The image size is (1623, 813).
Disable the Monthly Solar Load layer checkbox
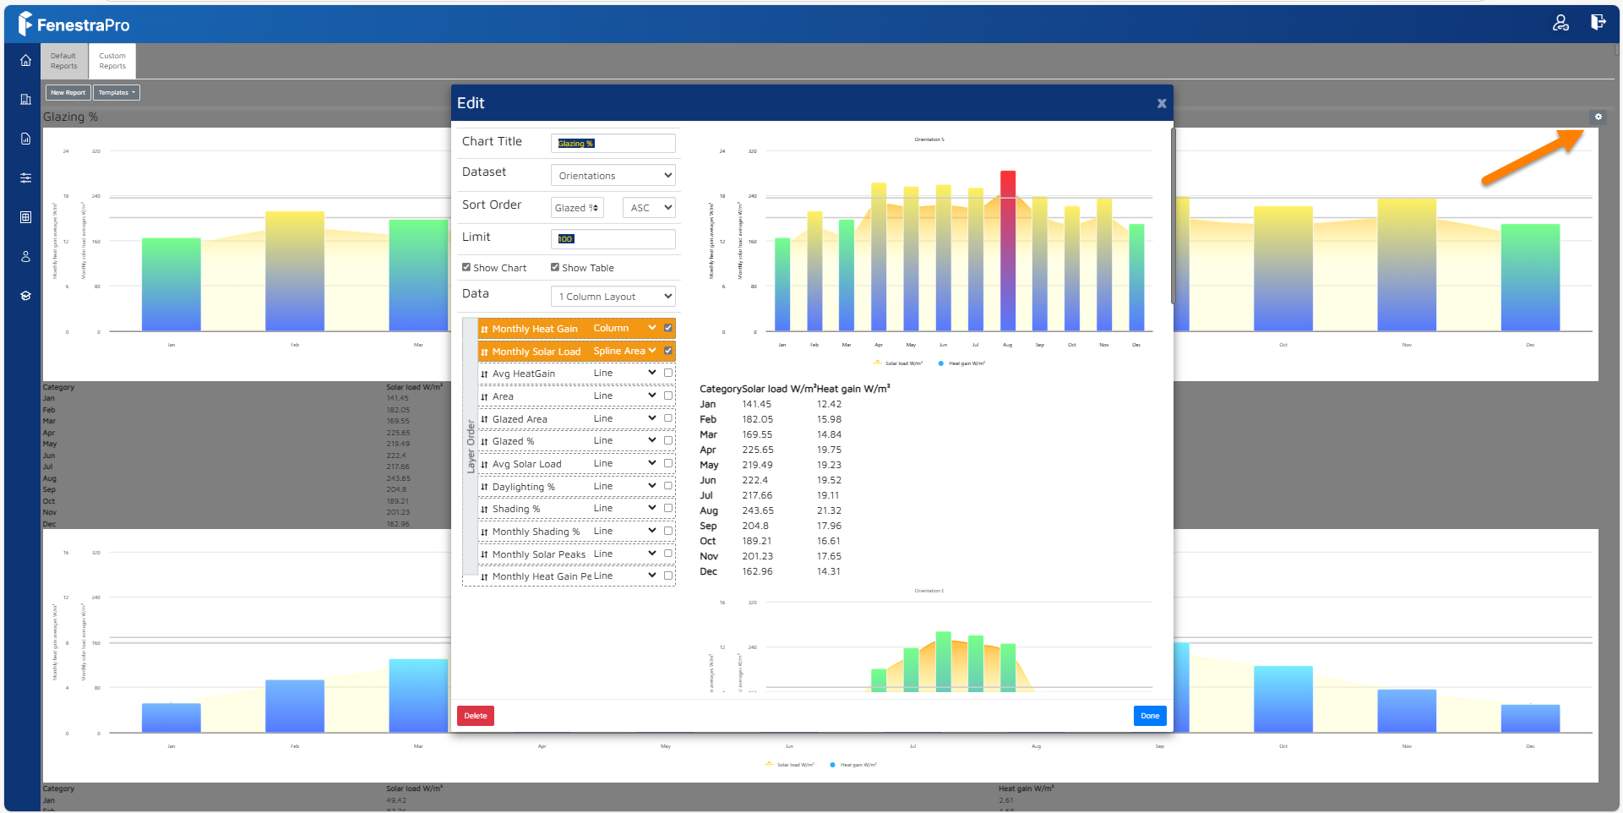[x=668, y=351]
